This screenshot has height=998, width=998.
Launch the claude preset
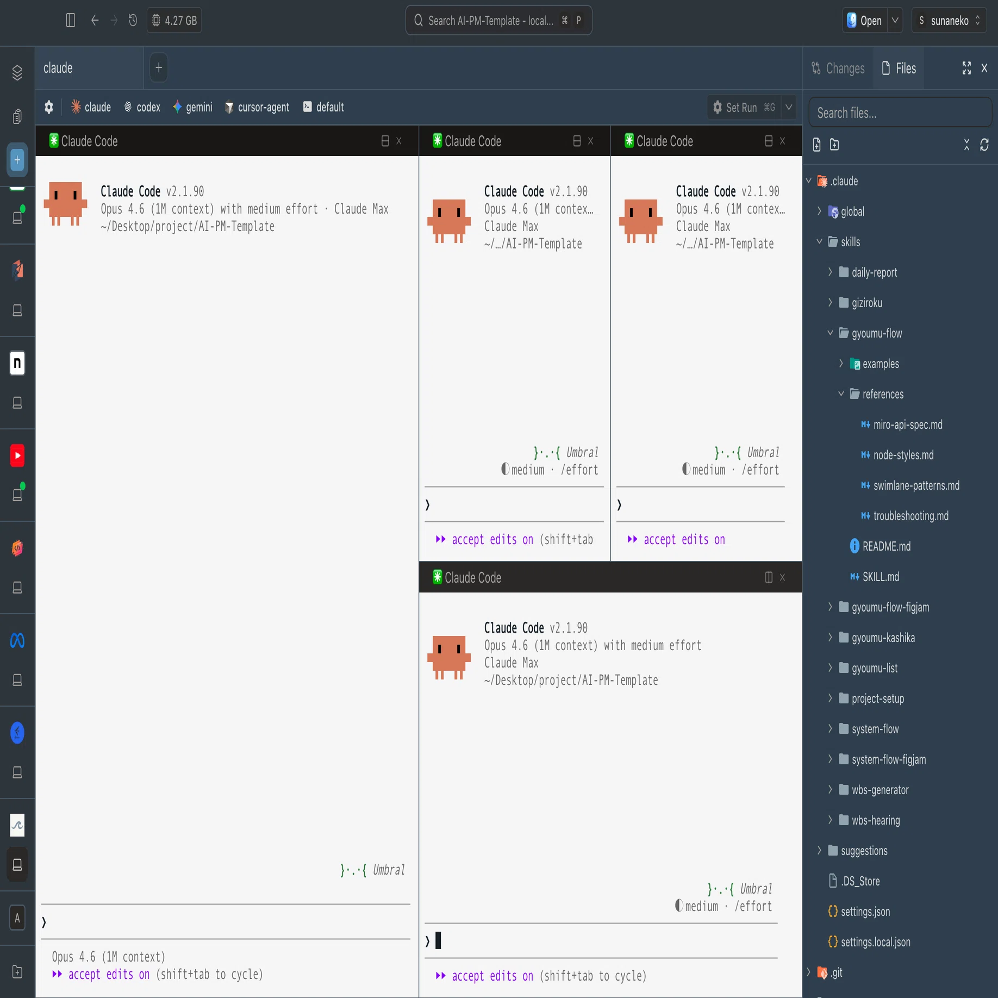[x=91, y=107]
